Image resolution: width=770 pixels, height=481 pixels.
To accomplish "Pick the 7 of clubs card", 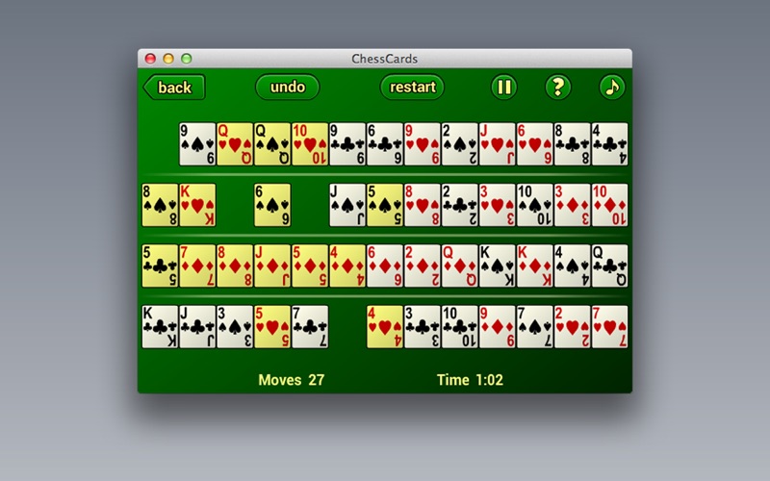I will point(310,327).
